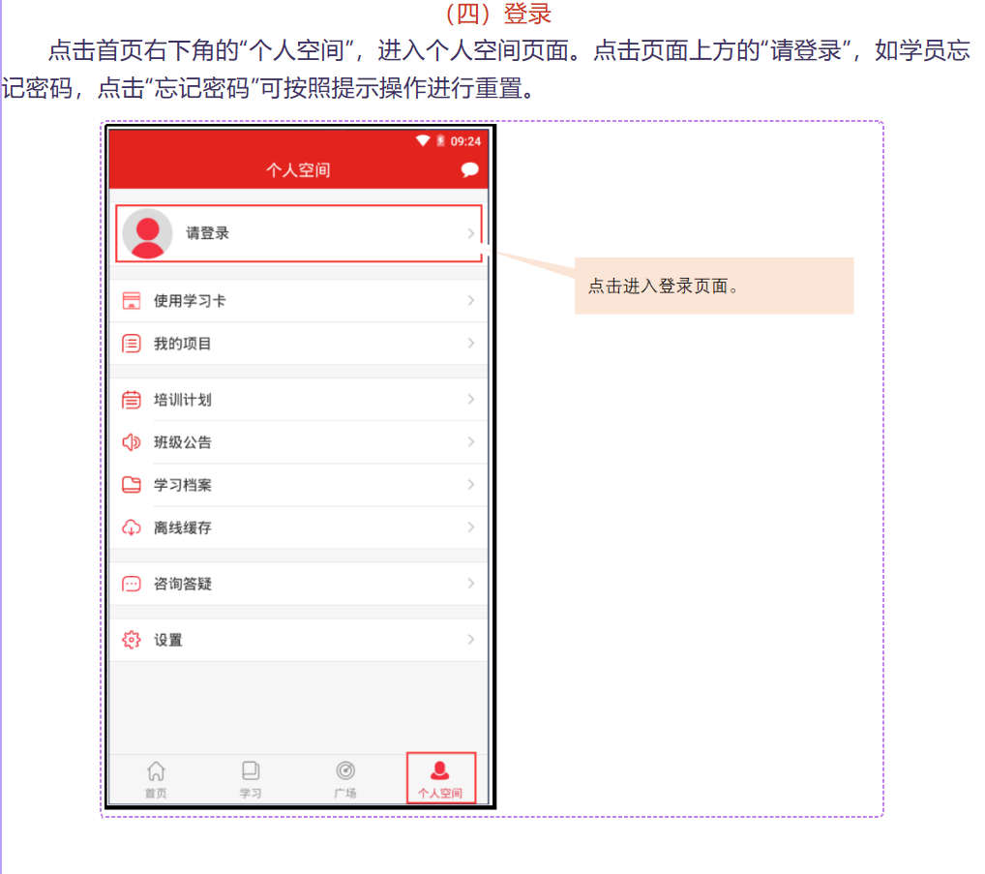
Task: Switch to the 广场 tab
Action: (x=345, y=778)
